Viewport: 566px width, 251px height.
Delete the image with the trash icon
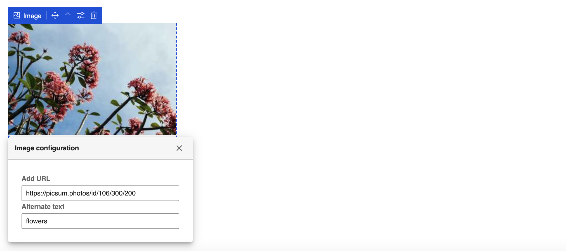(94, 15)
